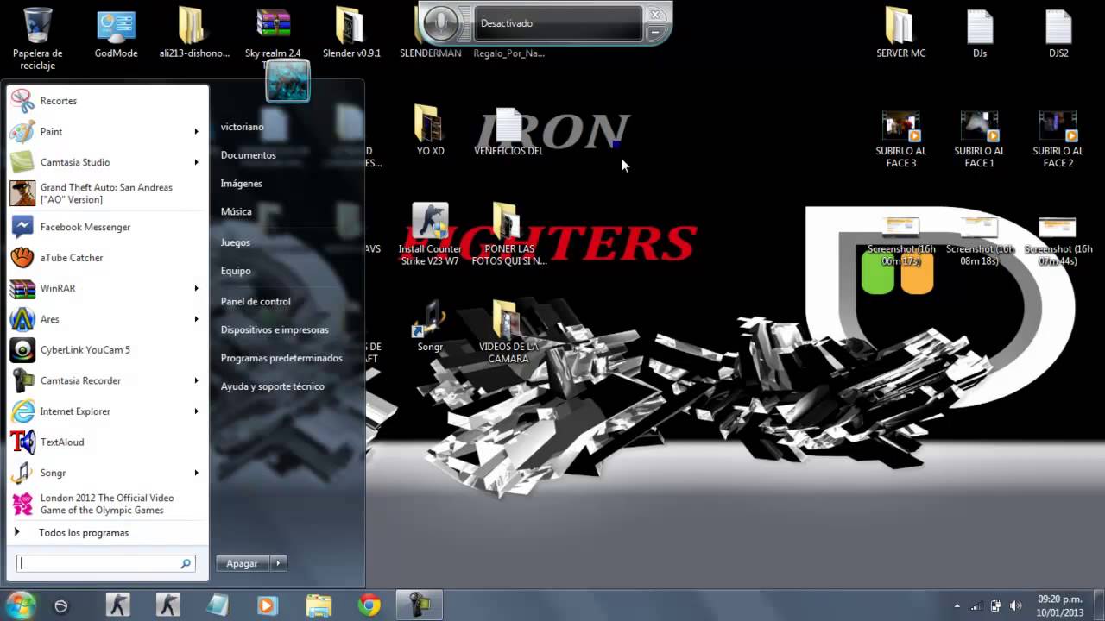1105x621 pixels.
Task: Launch Grand Theft Auto: San Andreas
Action: point(107,193)
